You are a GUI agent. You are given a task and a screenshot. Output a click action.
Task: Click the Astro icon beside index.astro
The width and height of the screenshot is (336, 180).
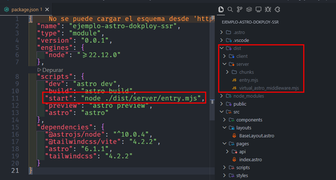(234, 159)
